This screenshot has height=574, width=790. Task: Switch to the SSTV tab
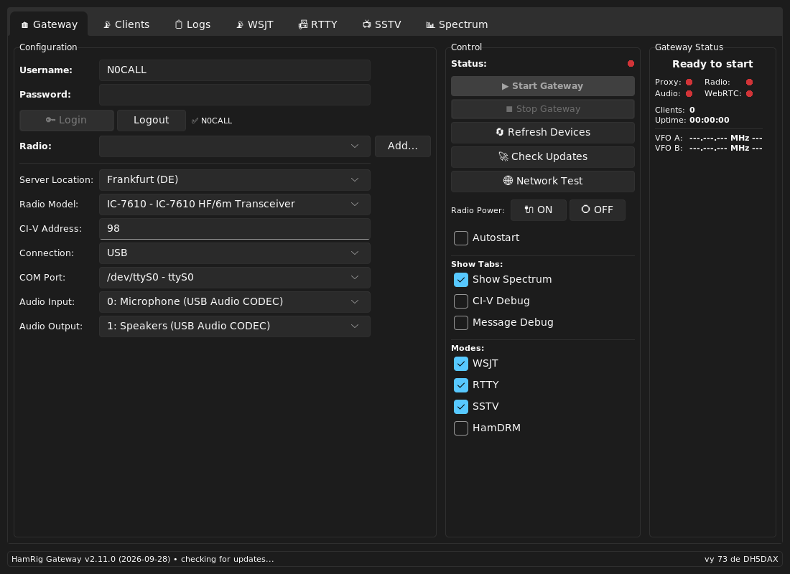382,24
